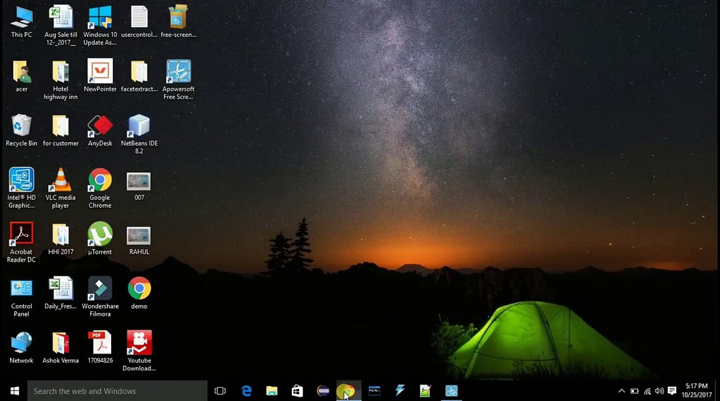Select the facetextract folder
Image resolution: width=720 pixels, height=401 pixels.
point(139,76)
